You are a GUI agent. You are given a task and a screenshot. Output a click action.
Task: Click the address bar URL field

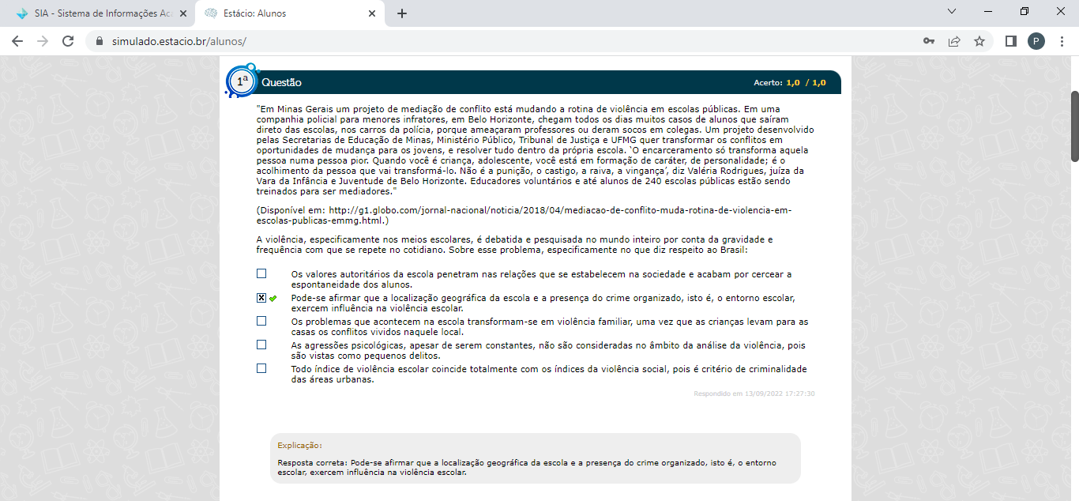tap(474, 41)
